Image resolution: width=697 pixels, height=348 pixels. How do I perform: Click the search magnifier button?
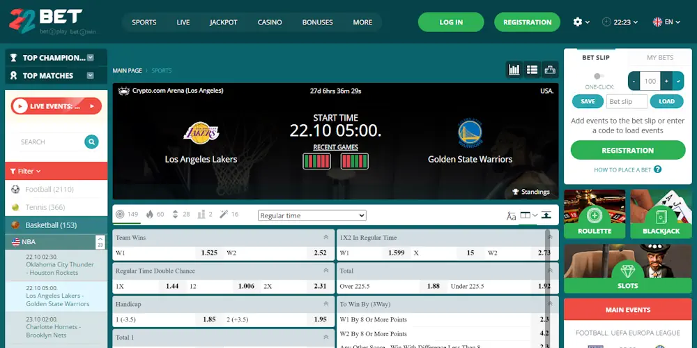[91, 142]
